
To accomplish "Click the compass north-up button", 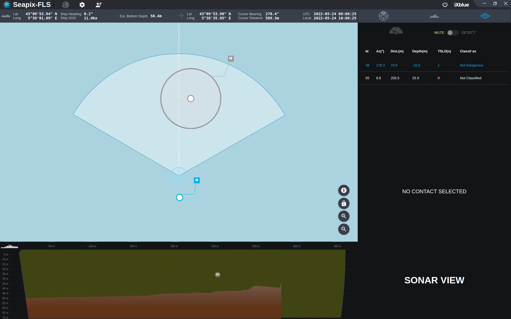I will click(x=344, y=190).
